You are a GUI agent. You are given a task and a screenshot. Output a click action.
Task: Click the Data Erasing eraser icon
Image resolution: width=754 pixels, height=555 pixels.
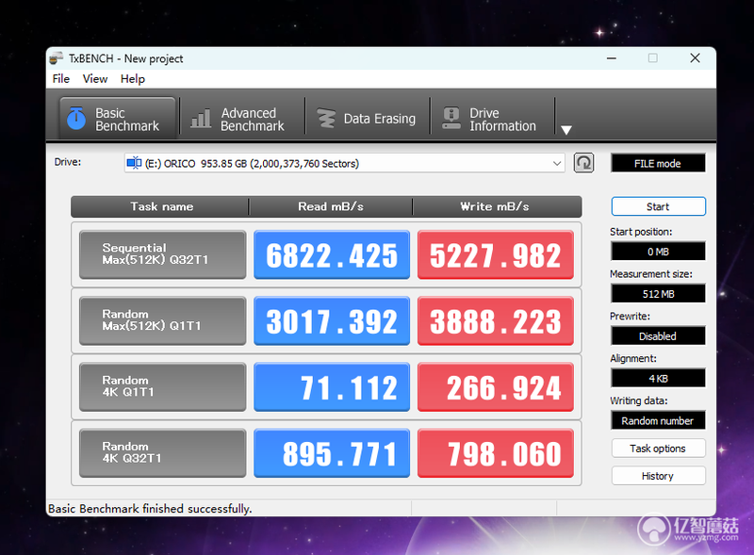pyautogui.click(x=326, y=119)
